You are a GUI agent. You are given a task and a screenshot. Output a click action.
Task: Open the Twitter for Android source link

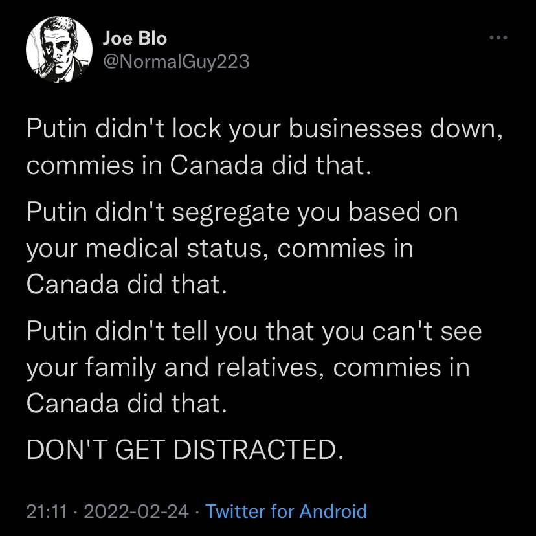coord(286,511)
